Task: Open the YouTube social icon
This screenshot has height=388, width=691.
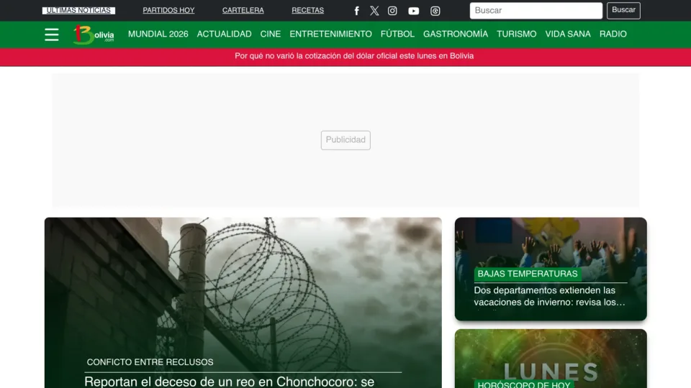Action: pyautogui.click(x=413, y=11)
